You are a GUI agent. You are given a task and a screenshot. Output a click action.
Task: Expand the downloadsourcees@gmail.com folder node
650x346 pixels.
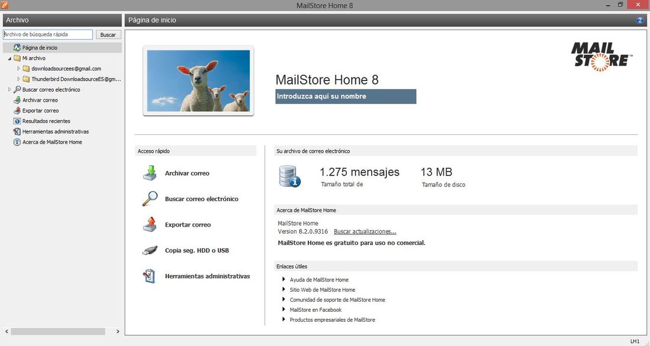[19, 69]
